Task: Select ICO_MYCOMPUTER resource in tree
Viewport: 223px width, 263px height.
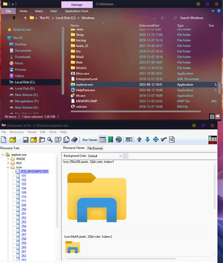Action: pyautogui.click(x=34, y=172)
